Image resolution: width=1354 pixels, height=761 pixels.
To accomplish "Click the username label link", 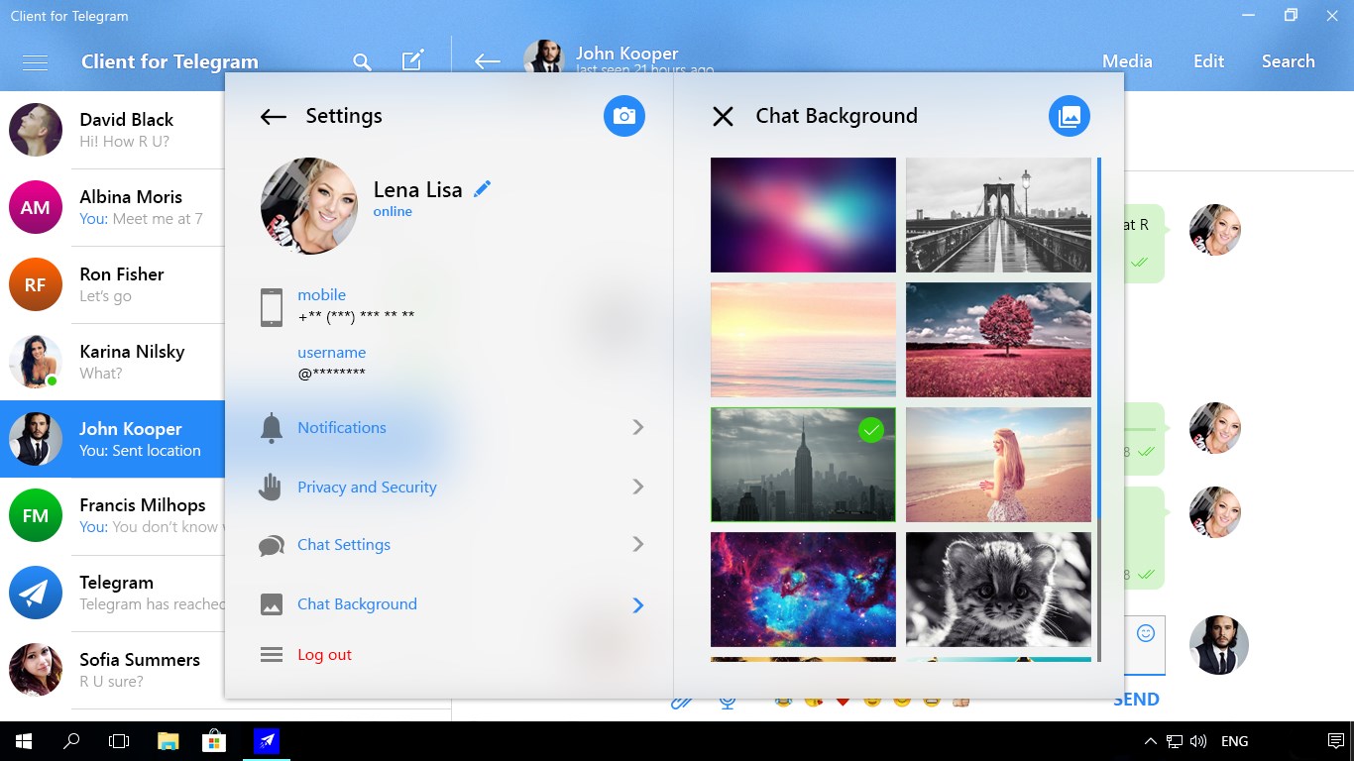I will tap(332, 353).
